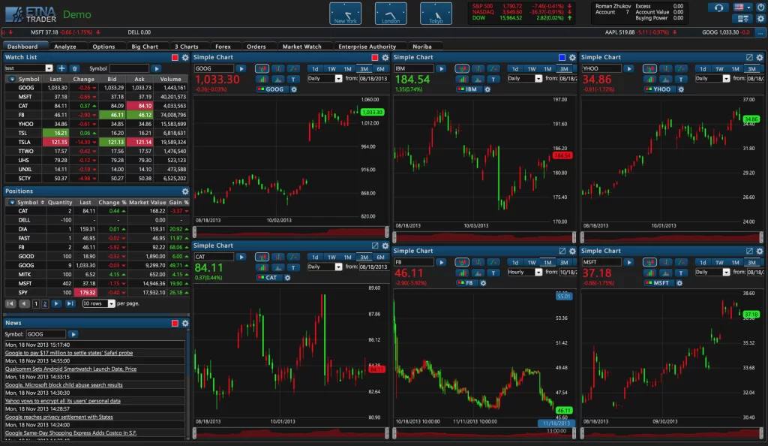Click the power logout icon
Viewport: 768px width, 446px height.
(760, 8)
